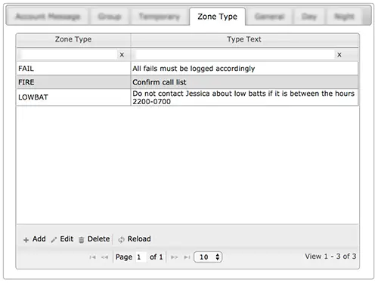The height and width of the screenshot is (283, 378).
Task: Focus the Zone Type filter field
Action: click(69, 54)
